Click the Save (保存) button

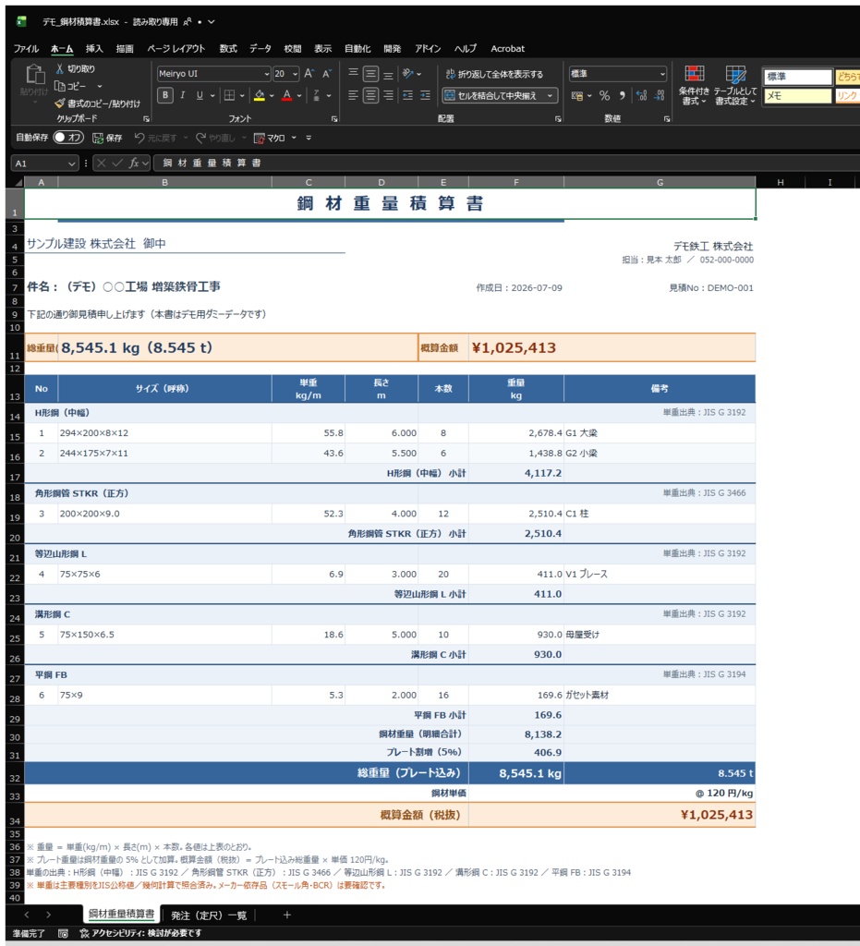coord(107,139)
